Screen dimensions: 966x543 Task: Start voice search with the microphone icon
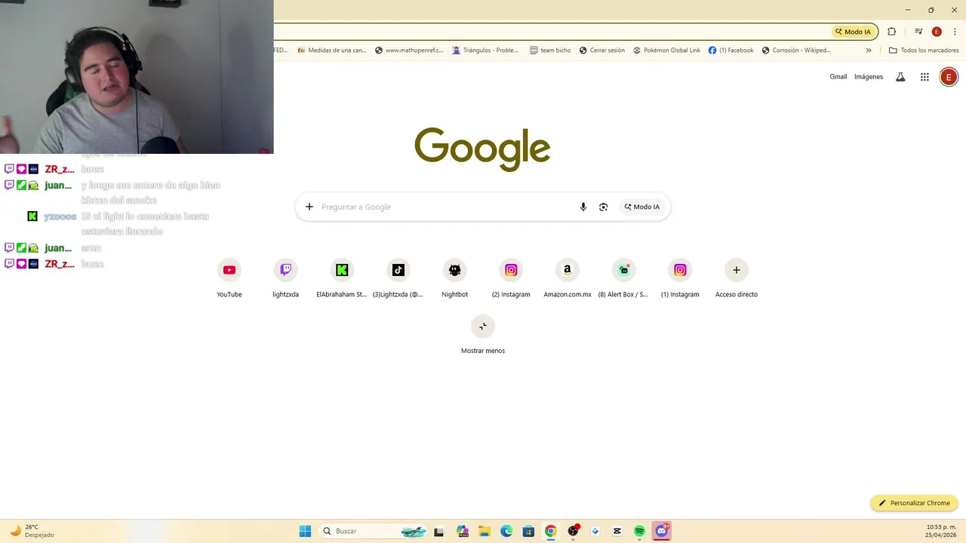[x=583, y=207]
